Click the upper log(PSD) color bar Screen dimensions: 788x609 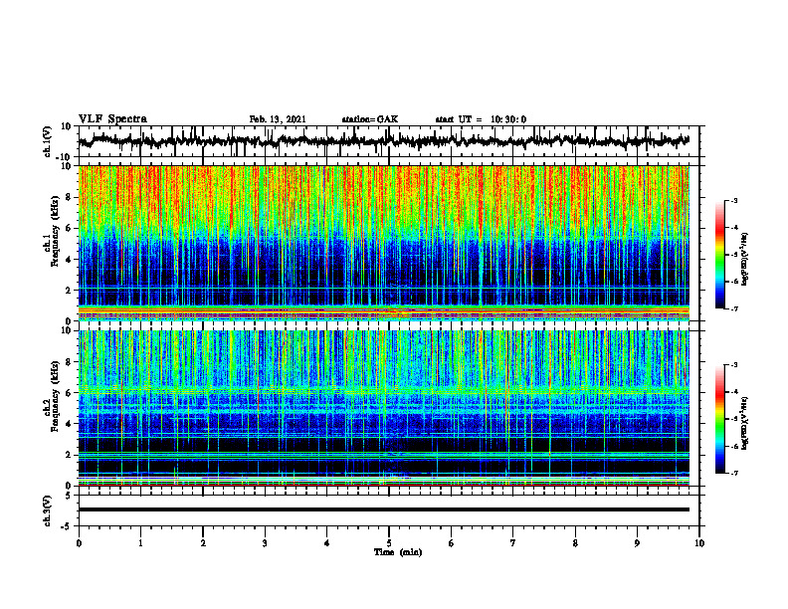pyautogui.click(x=719, y=255)
